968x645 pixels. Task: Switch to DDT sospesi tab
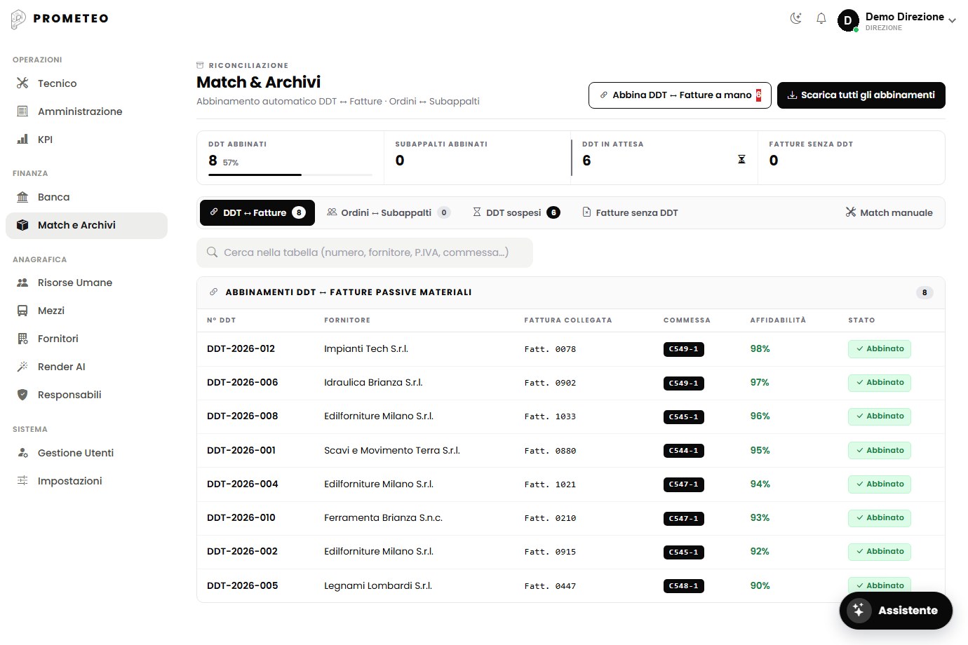(x=516, y=212)
